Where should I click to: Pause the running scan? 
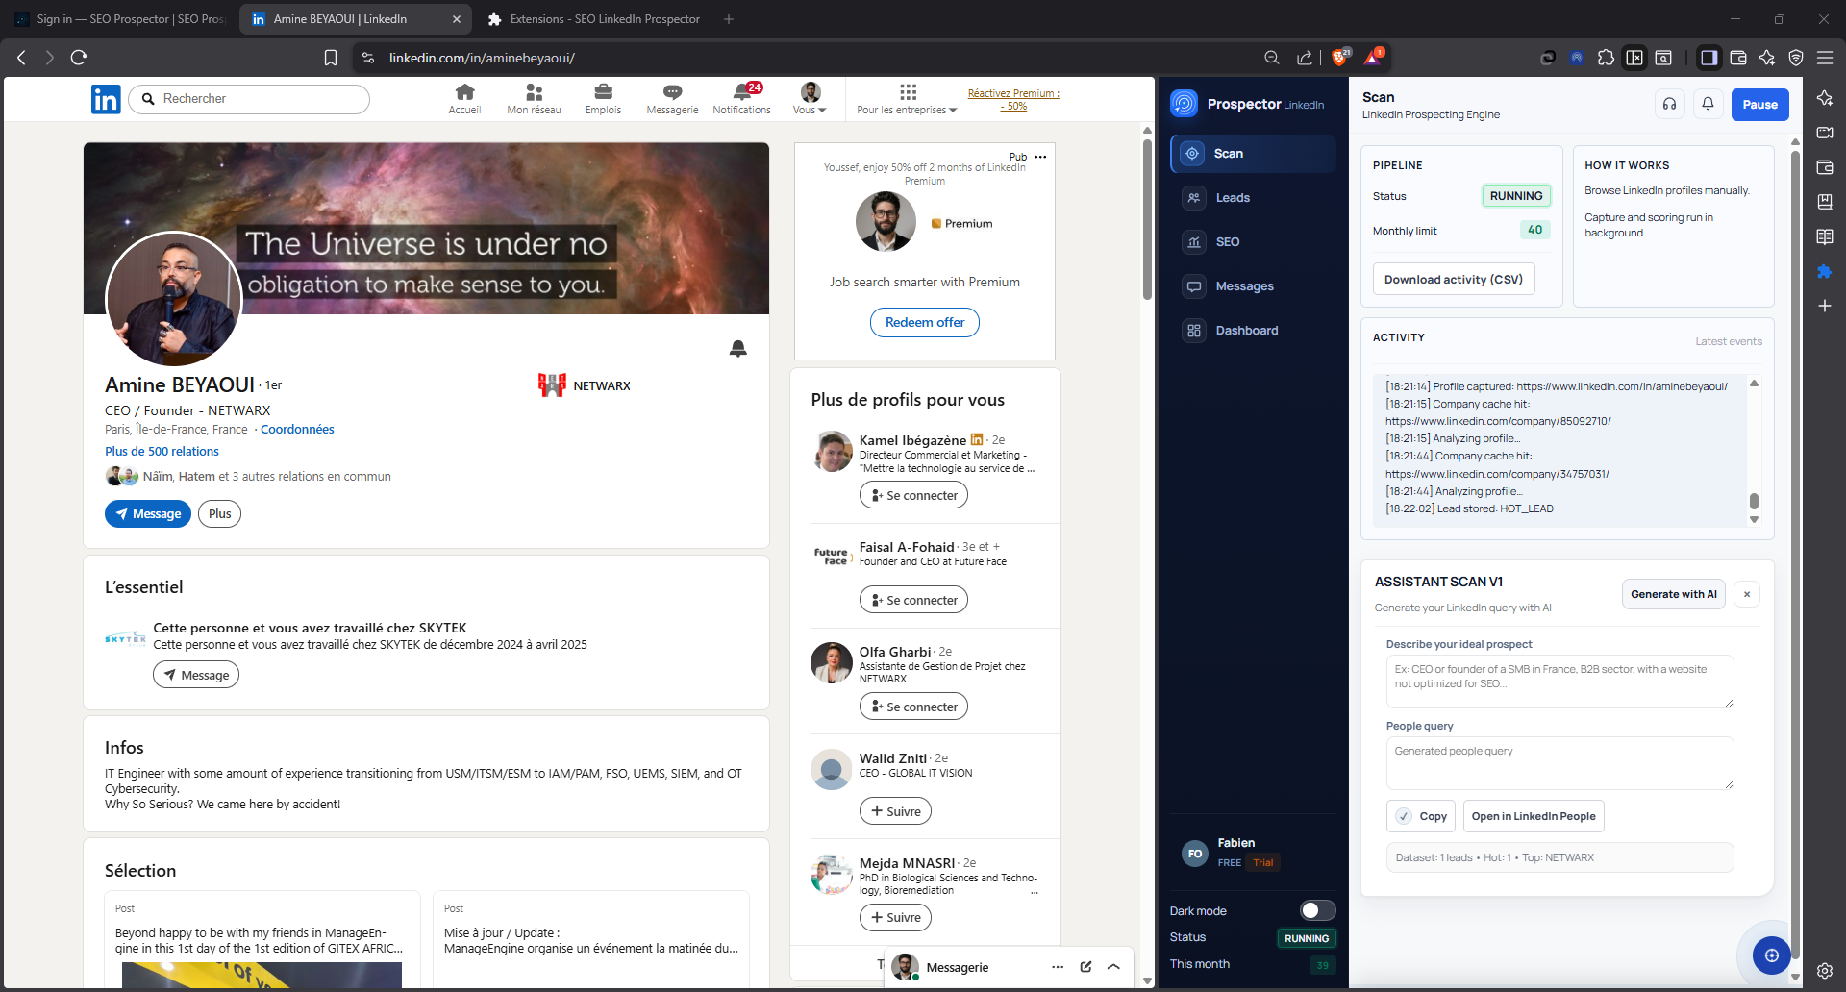(1759, 104)
